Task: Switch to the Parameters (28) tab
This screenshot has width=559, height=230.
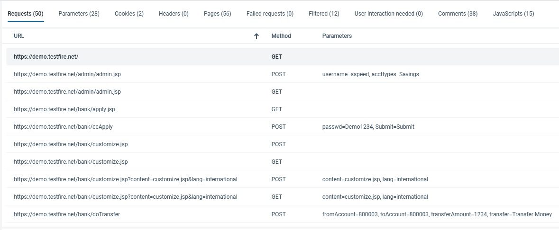Action: 79,14
